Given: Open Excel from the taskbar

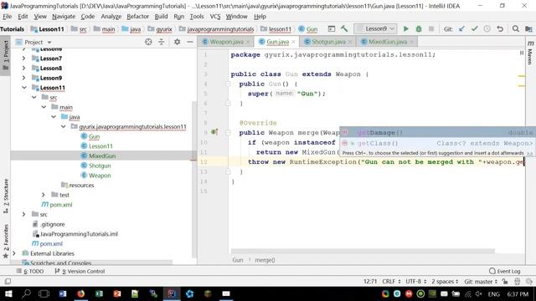Looking at the screenshot, I should point(99,293).
